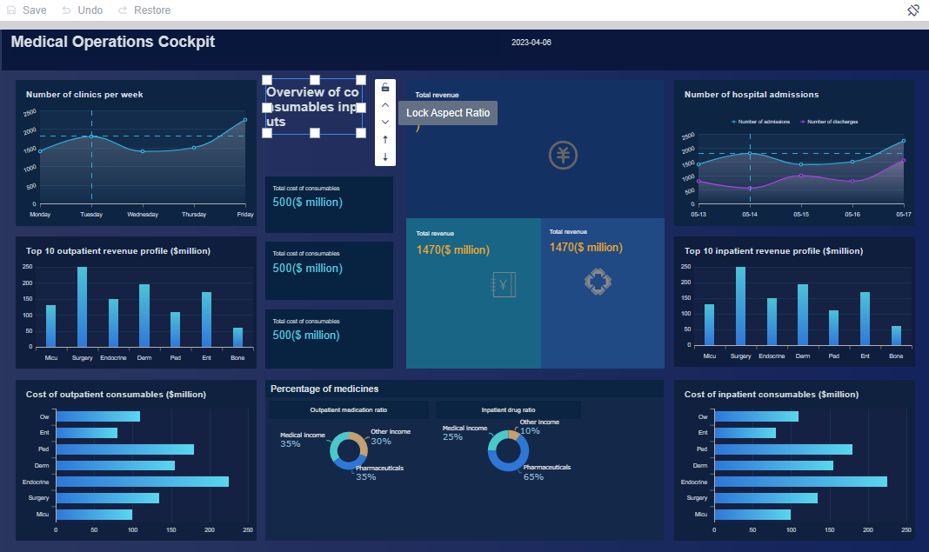This screenshot has width=929, height=552.
Task: Click the medical cross revenue icon
Action: pos(598,282)
